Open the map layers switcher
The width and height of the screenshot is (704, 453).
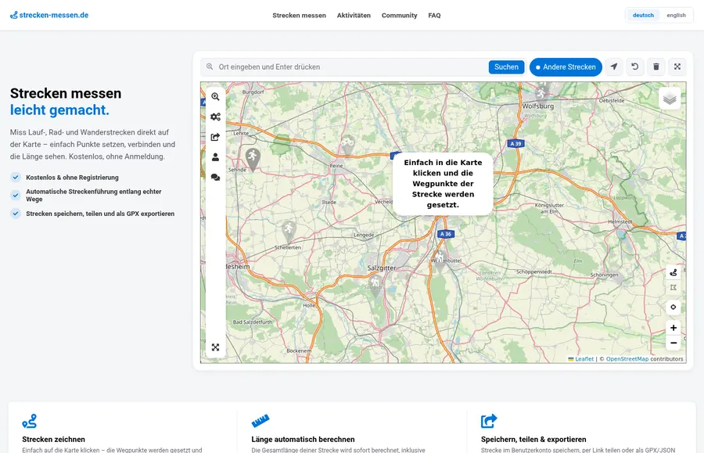coord(670,99)
